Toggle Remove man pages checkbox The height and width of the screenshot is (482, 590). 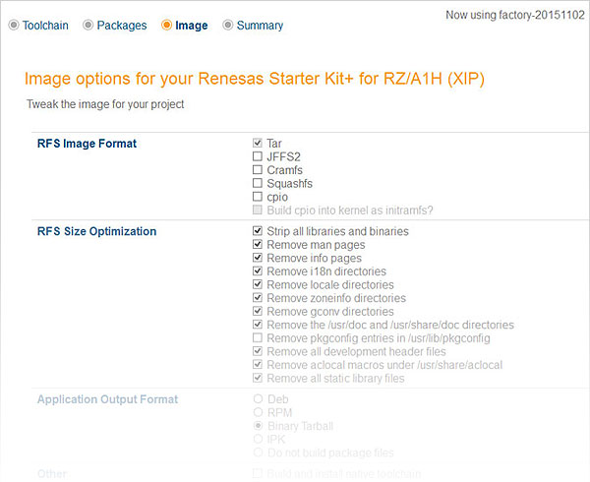(x=258, y=244)
